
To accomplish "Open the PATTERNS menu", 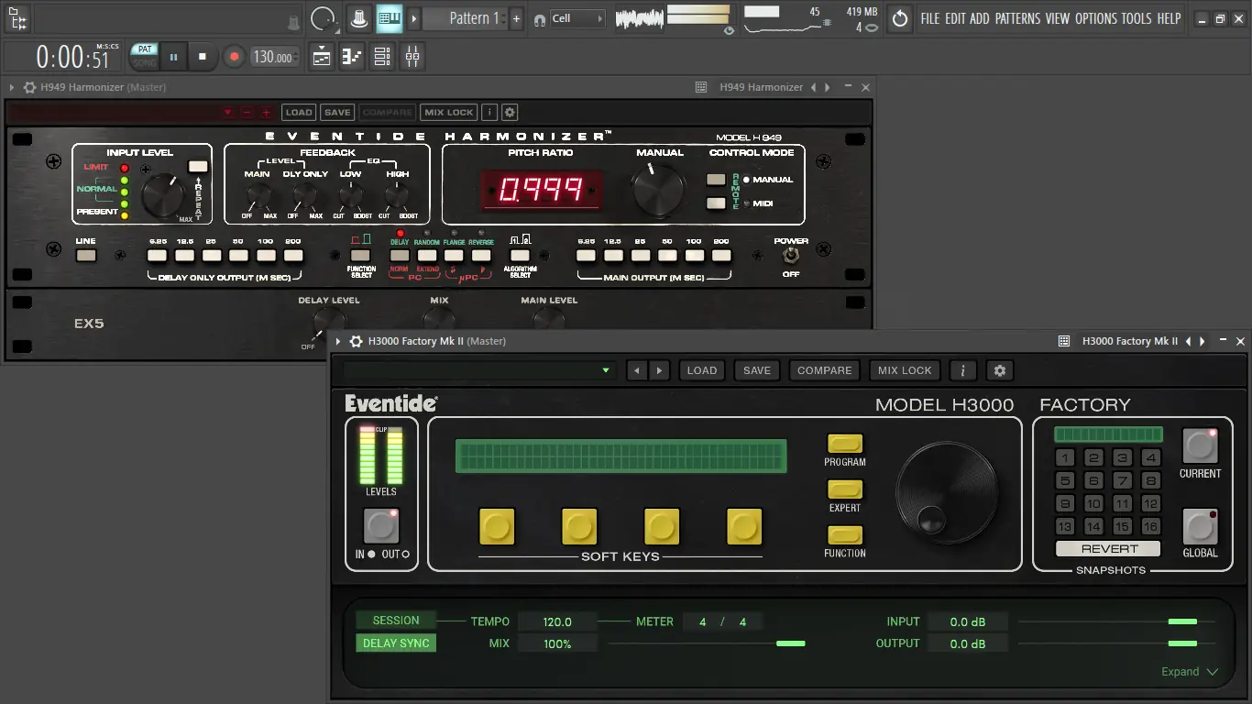I will click(1017, 18).
